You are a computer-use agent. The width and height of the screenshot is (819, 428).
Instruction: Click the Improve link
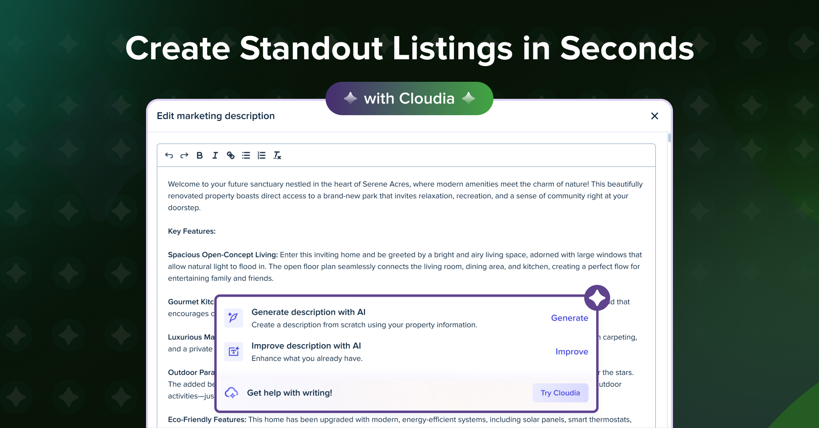572,352
